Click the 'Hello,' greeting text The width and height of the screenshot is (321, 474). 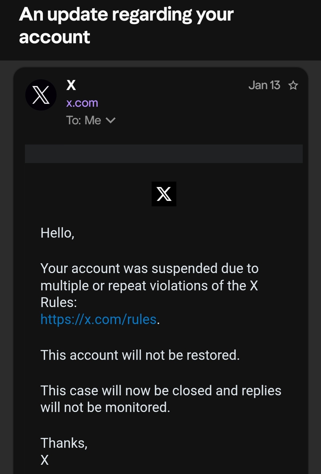[57, 233]
